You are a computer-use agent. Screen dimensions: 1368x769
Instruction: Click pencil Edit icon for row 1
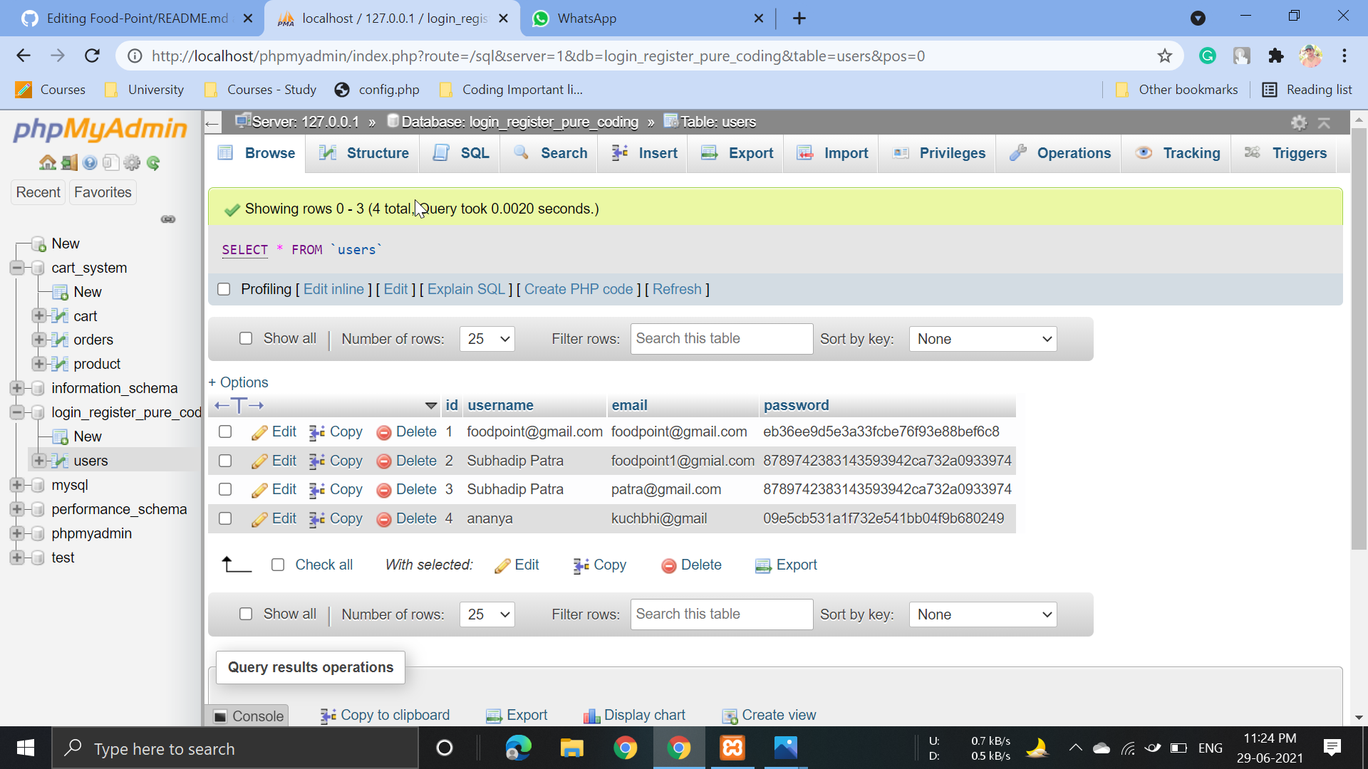click(x=259, y=432)
